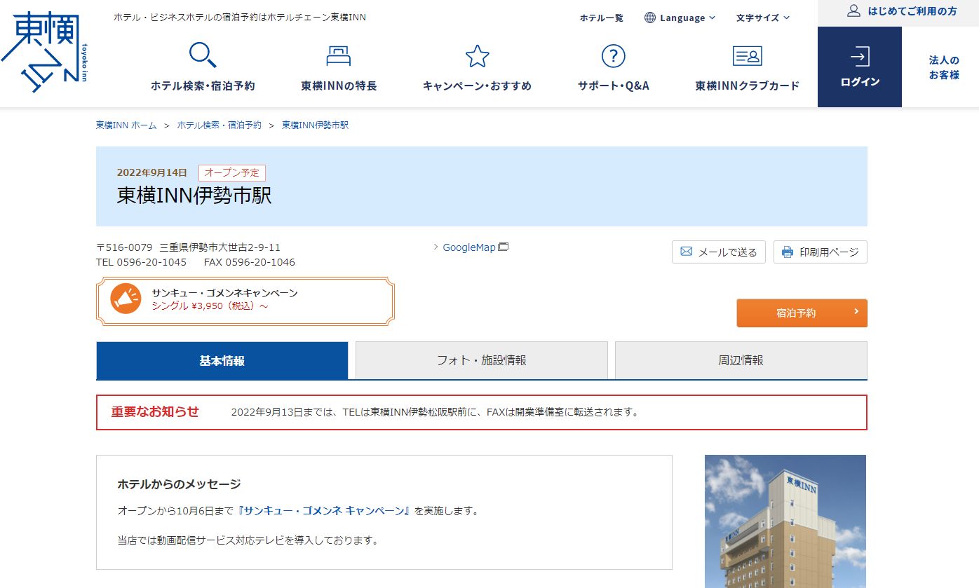Click the login arrow icon
The height and width of the screenshot is (588, 979).
[860, 57]
